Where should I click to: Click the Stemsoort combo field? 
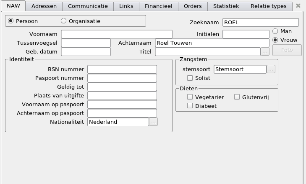[x=240, y=69]
